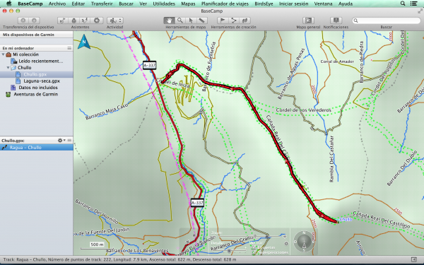This screenshot has height=265, width=424.
Task: Toggle the Superposiciones checkbox in overlay
Action: [254, 252]
